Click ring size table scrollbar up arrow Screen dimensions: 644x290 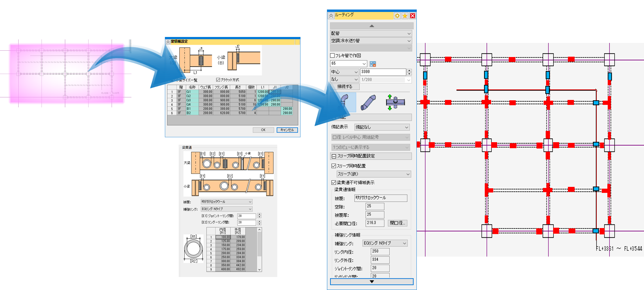coord(260,230)
